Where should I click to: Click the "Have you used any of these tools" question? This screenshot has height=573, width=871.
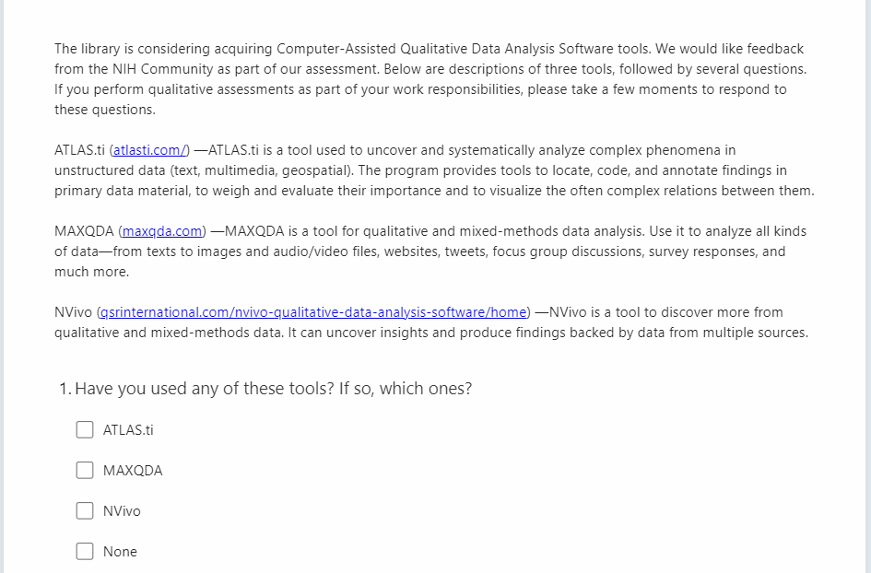pos(273,389)
